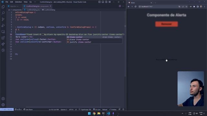Open the terminal app from the taskbar
This screenshot has height=116, width=207.
(x=103, y=113)
